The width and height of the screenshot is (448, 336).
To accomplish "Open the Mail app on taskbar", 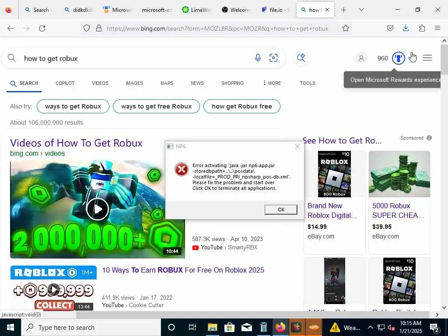I will 246,327.
